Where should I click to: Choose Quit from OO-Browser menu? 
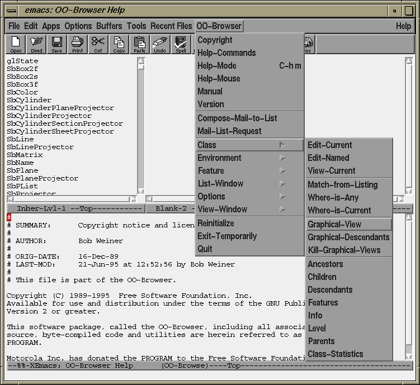coord(250,249)
